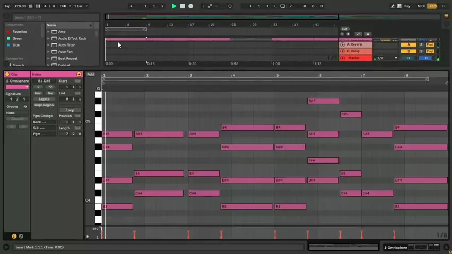Click the Session Record circle icon
Screen dimensions: 452x254
pos(230,6)
